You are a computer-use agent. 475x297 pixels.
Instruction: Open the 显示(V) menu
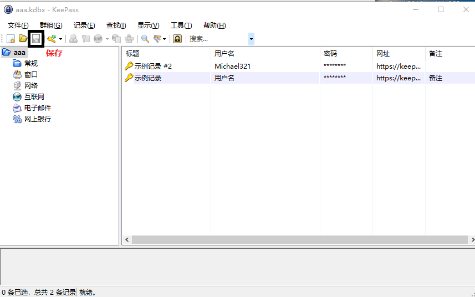148,25
